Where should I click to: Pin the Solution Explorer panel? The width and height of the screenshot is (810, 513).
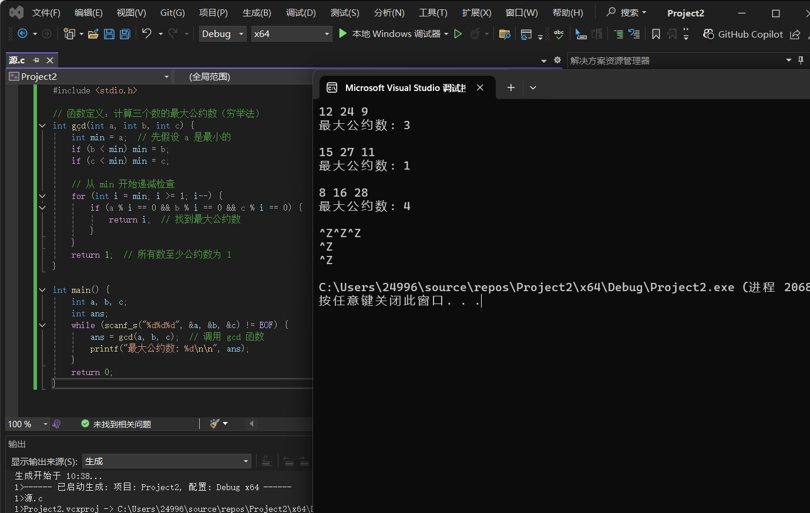pos(801,60)
